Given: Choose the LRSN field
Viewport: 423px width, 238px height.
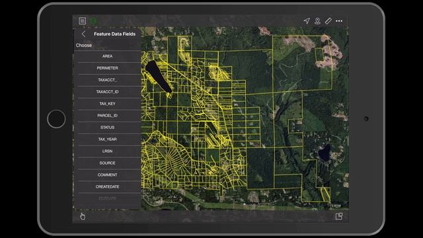Looking at the screenshot, I should [x=107, y=151].
